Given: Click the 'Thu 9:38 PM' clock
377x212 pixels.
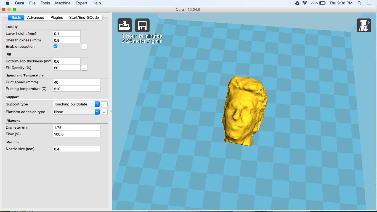Looking at the screenshot, I should tap(341, 3).
